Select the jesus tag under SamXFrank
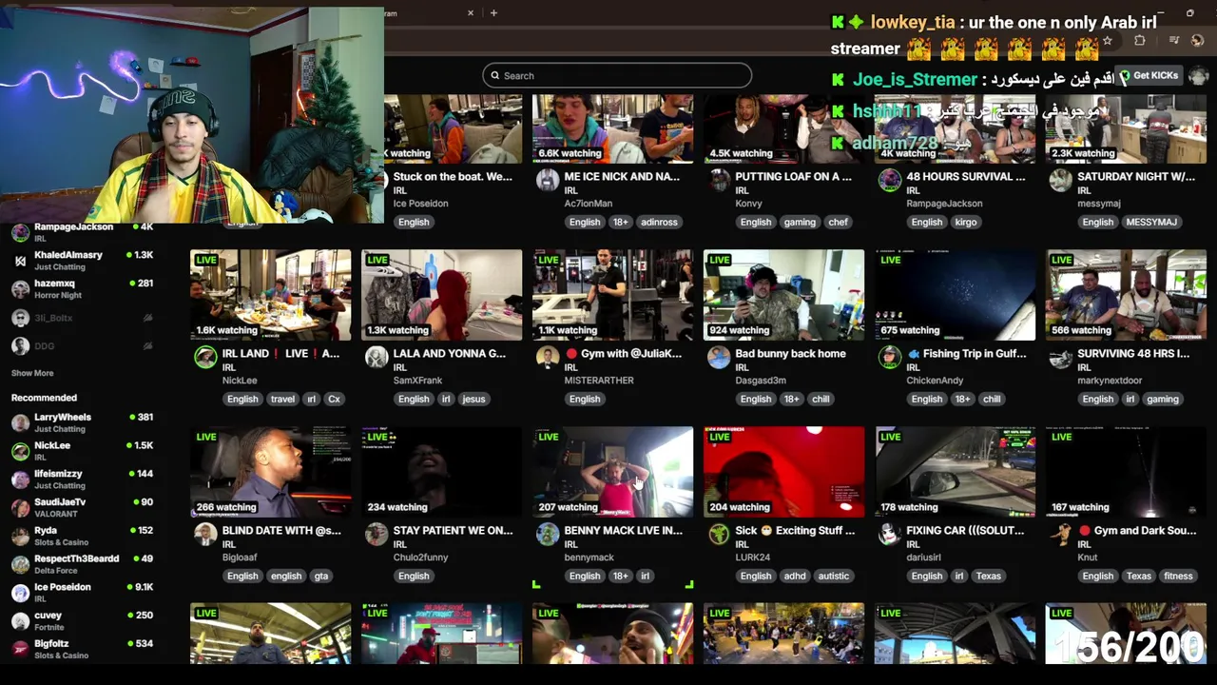 tap(473, 399)
